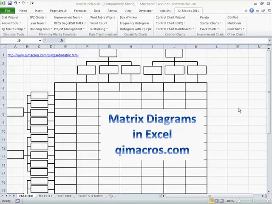Click zoom in plus button
The width and height of the screenshot is (272, 204).
tap(269, 201)
